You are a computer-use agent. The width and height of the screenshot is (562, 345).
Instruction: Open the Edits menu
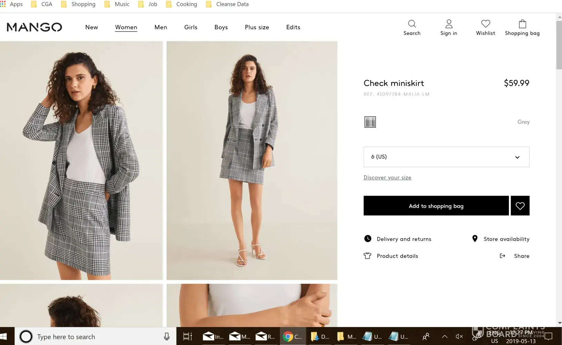tap(293, 27)
